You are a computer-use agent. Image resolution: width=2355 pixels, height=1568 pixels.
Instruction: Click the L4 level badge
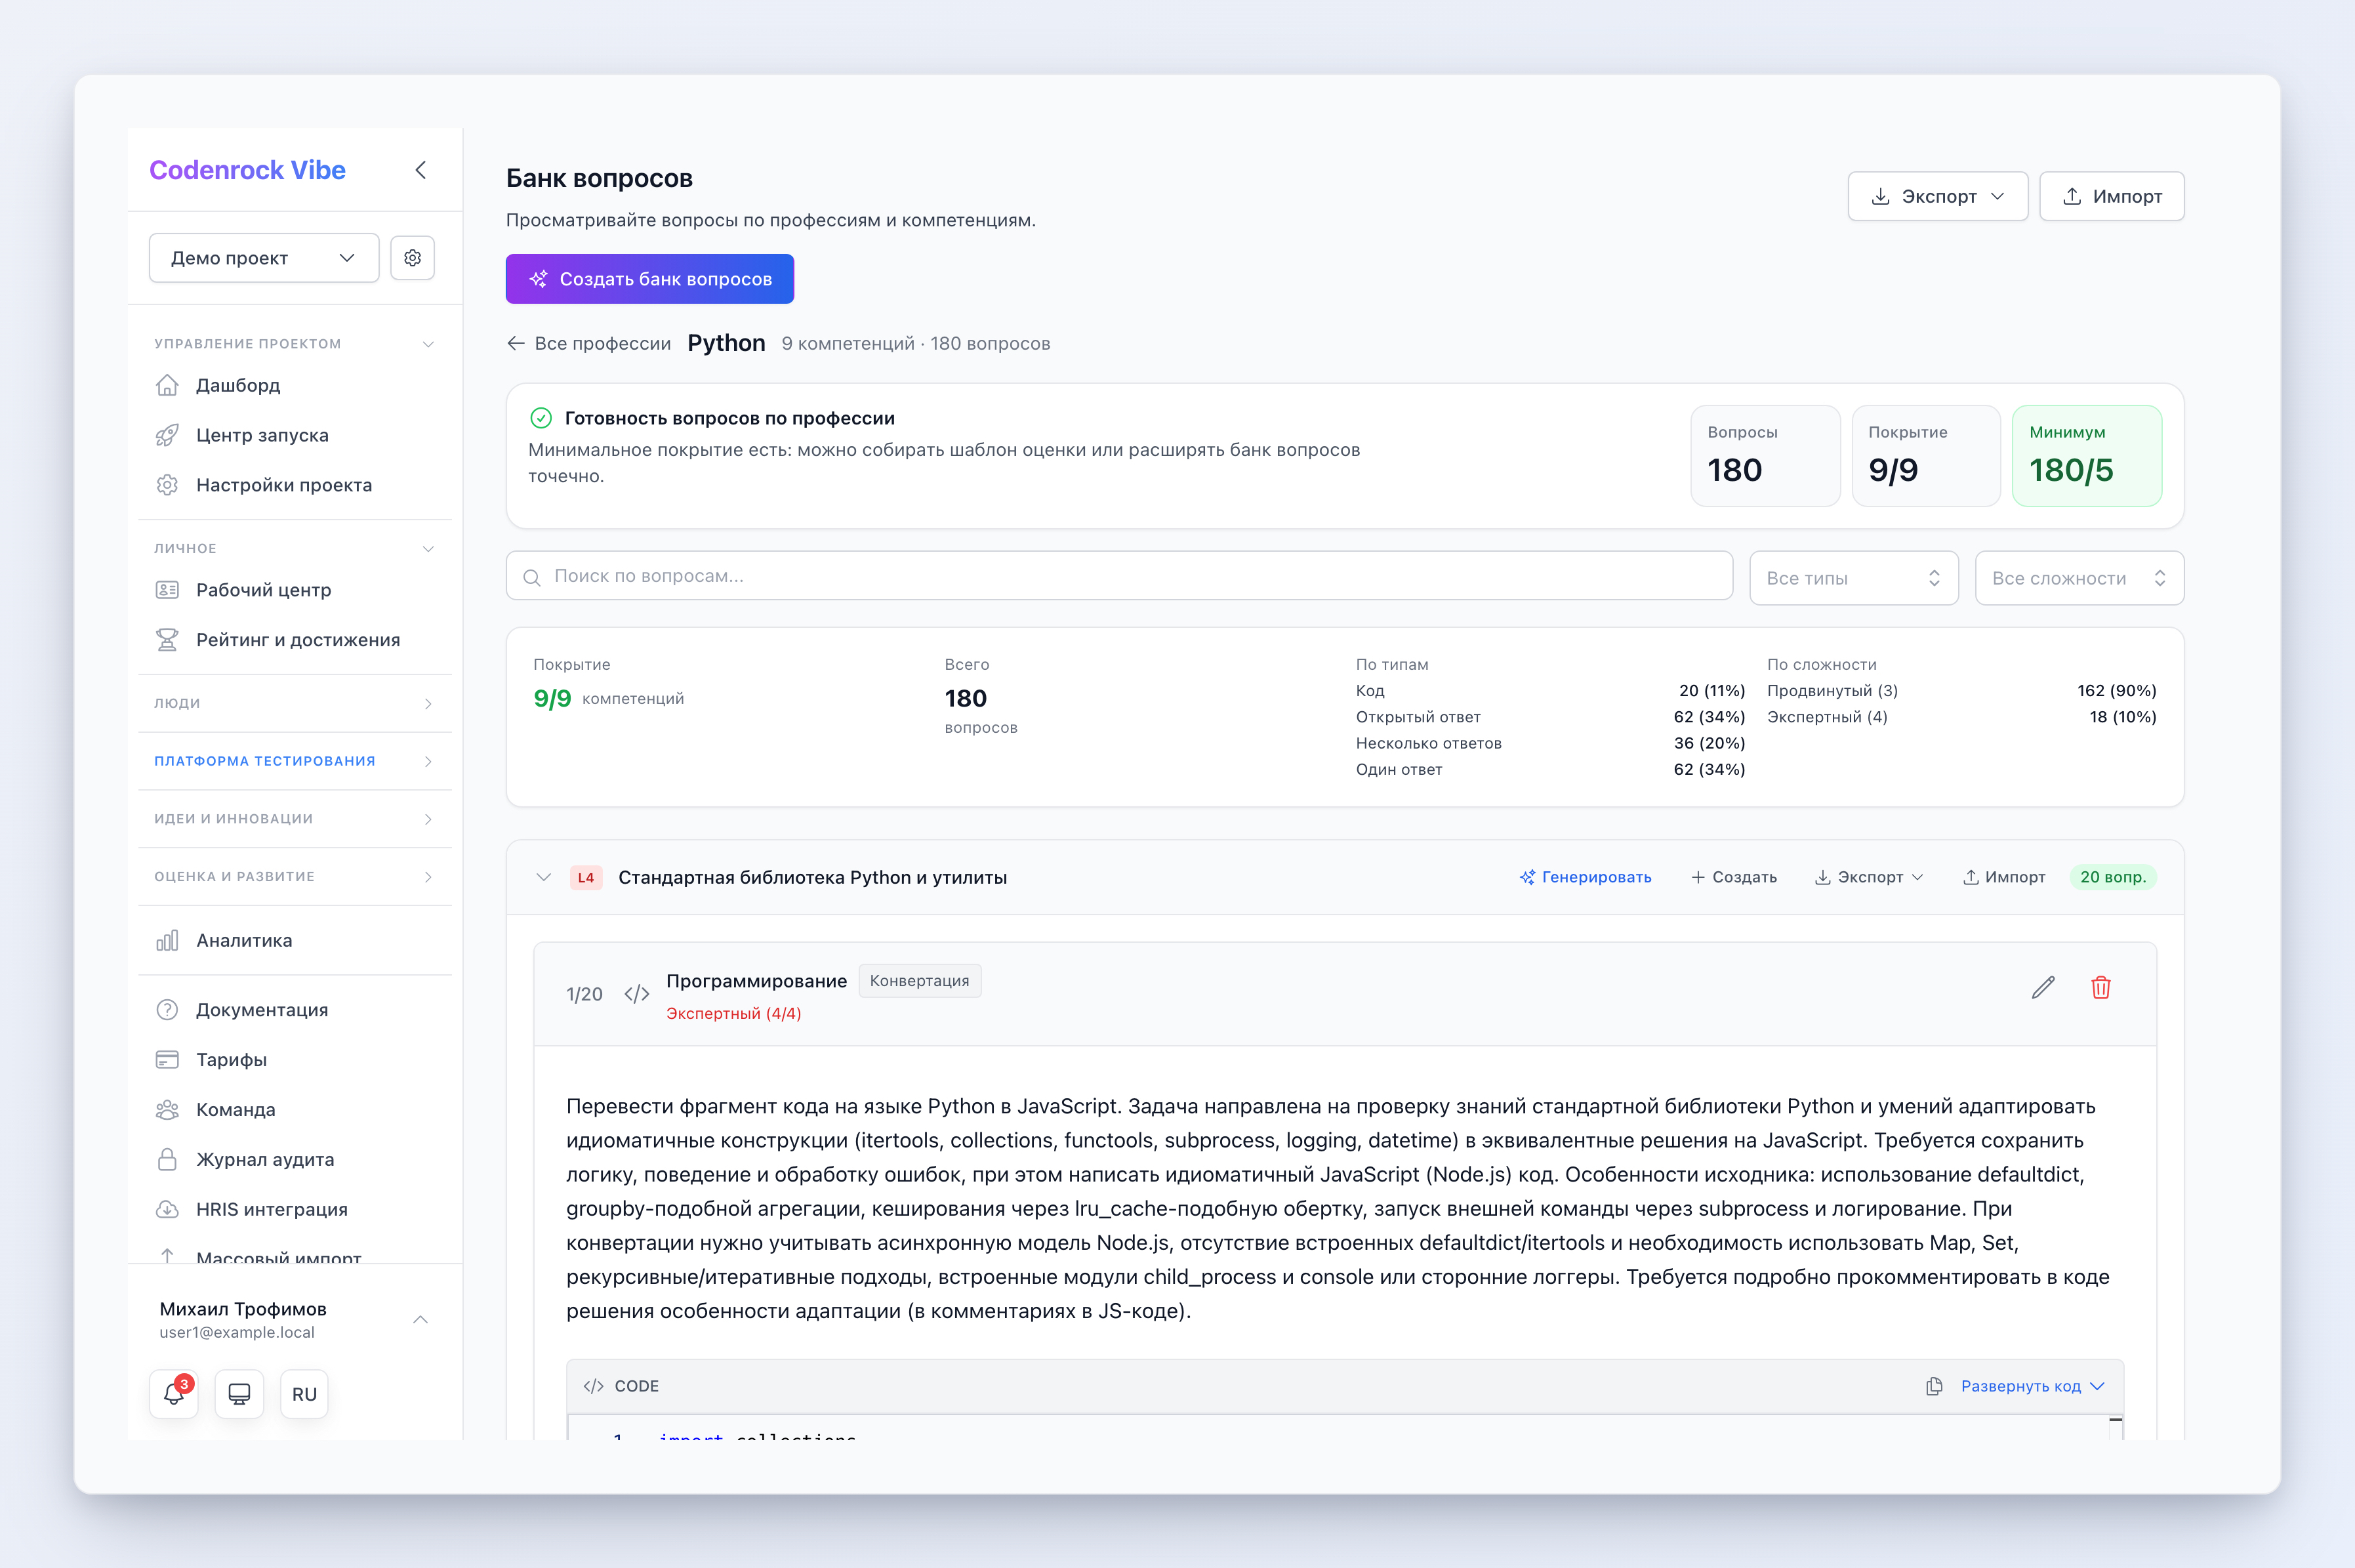pyautogui.click(x=586, y=878)
